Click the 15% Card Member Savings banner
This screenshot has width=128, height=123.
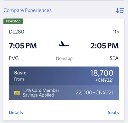[x=64, y=93]
